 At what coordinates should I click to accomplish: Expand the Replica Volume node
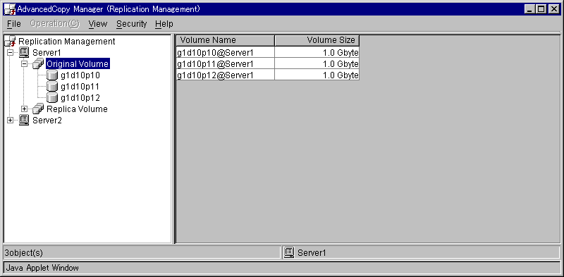pyautogui.click(x=24, y=109)
